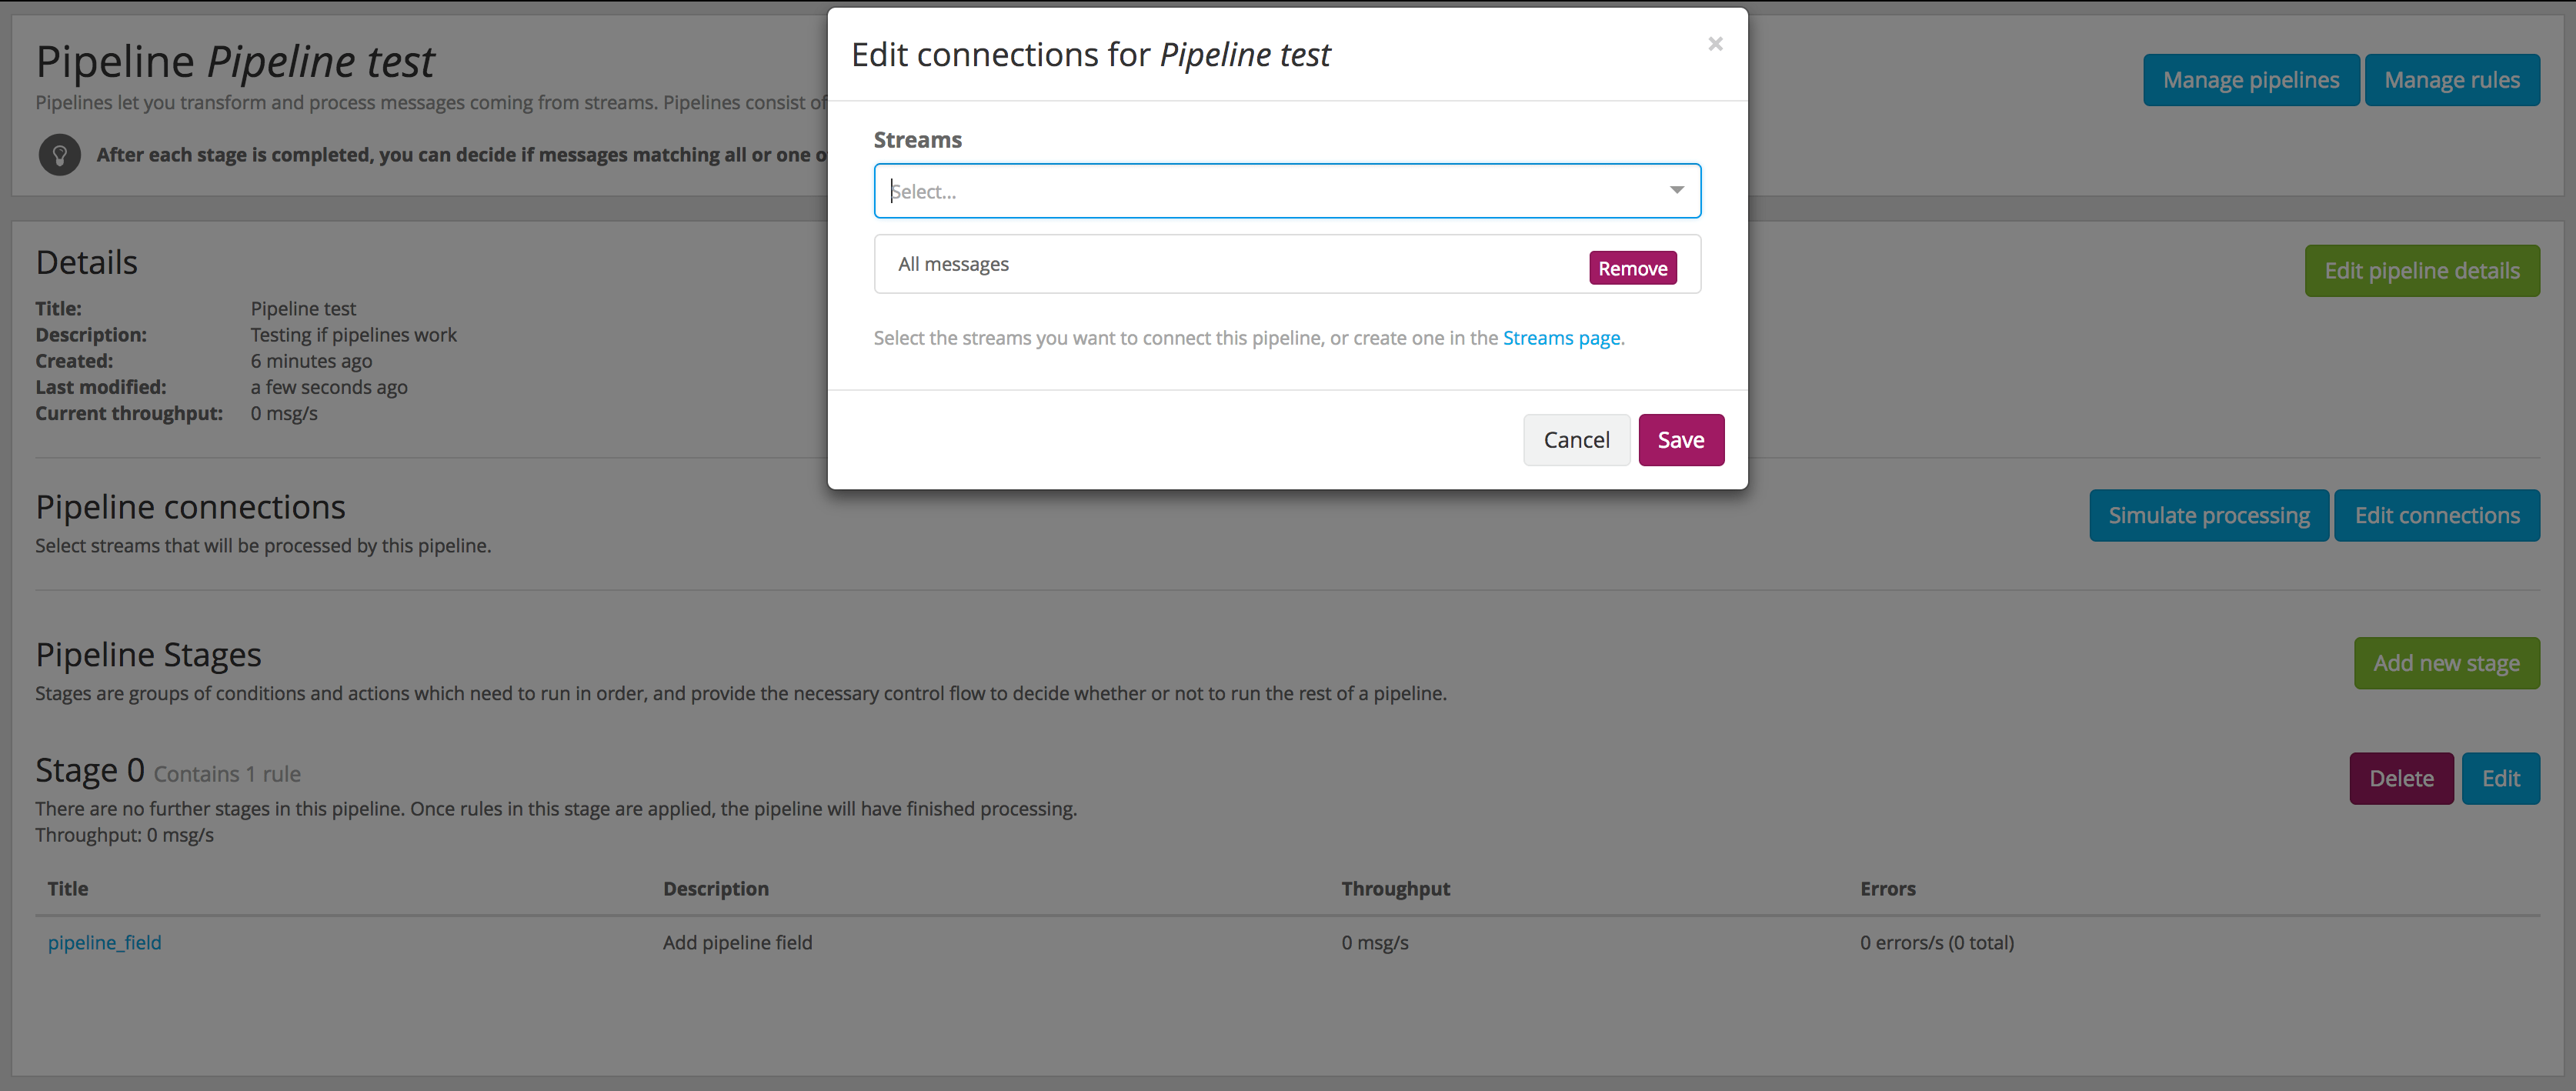Screen dimensions: 2576x1091
Task: Add a new pipeline stage
Action: pos(2446,663)
